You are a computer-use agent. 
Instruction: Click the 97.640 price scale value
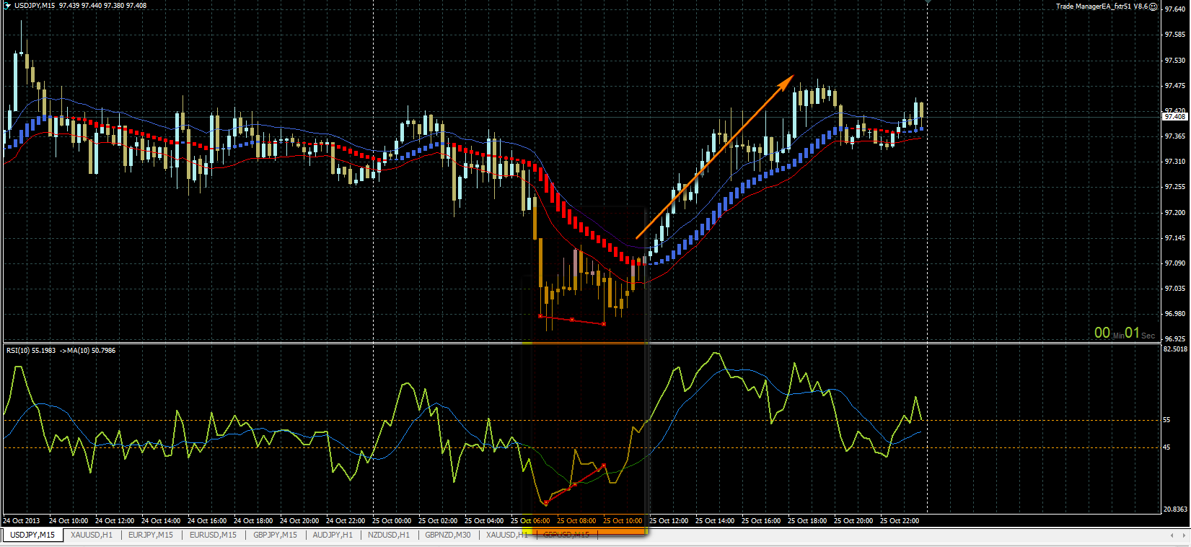click(x=1175, y=9)
